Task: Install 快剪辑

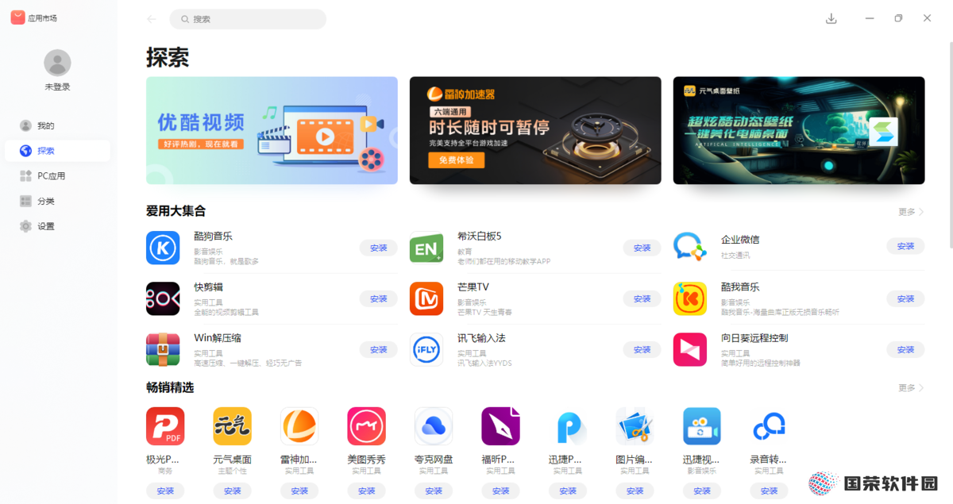Action: point(379,298)
